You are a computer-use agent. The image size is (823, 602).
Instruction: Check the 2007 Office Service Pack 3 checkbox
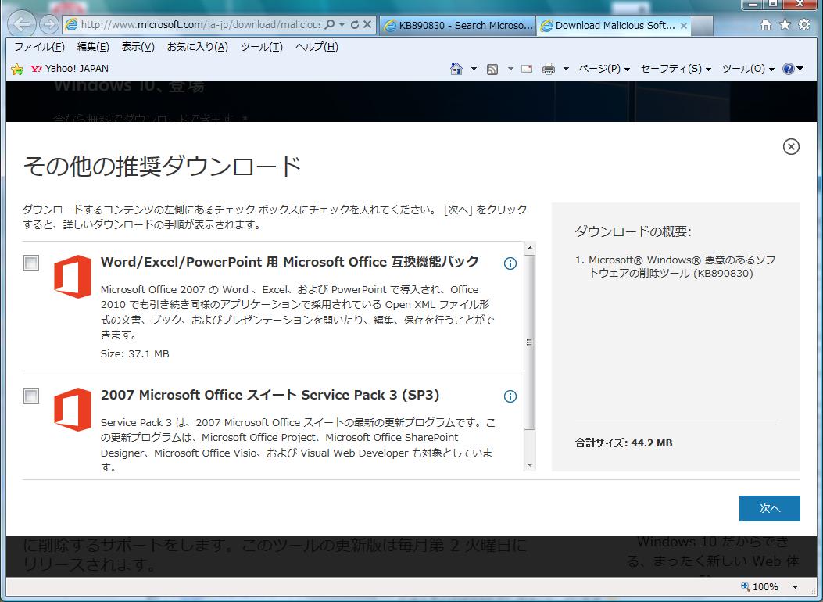pyautogui.click(x=30, y=396)
